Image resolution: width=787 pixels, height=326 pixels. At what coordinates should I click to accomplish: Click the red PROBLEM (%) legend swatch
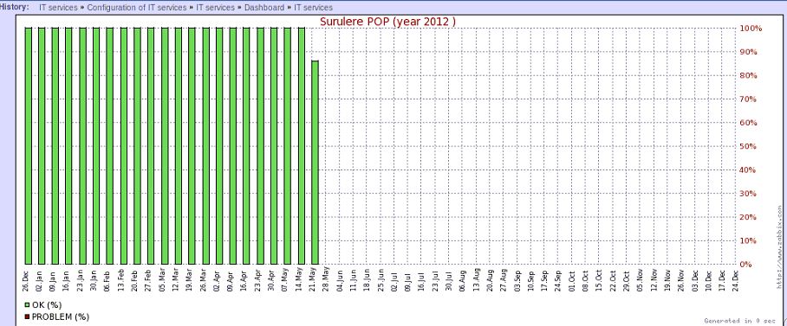pyautogui.click(x=27, y=316)
